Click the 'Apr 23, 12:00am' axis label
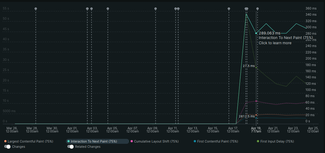325x153 pixels. tap(293, 130)
